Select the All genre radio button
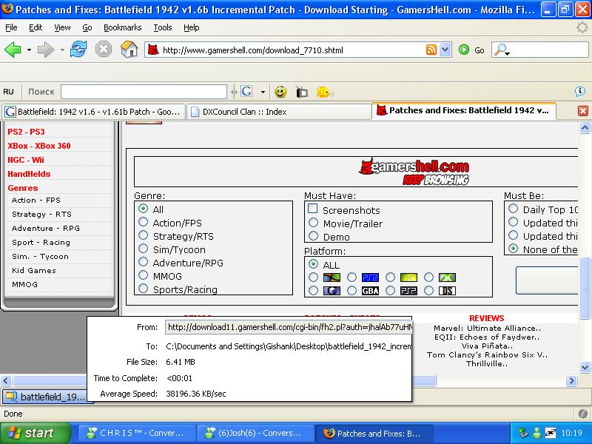Screen dimensions: 592x444 (143, 209)
